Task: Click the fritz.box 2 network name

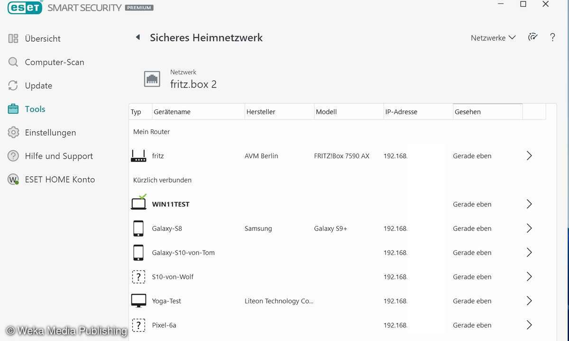Action: click(193, 84)
